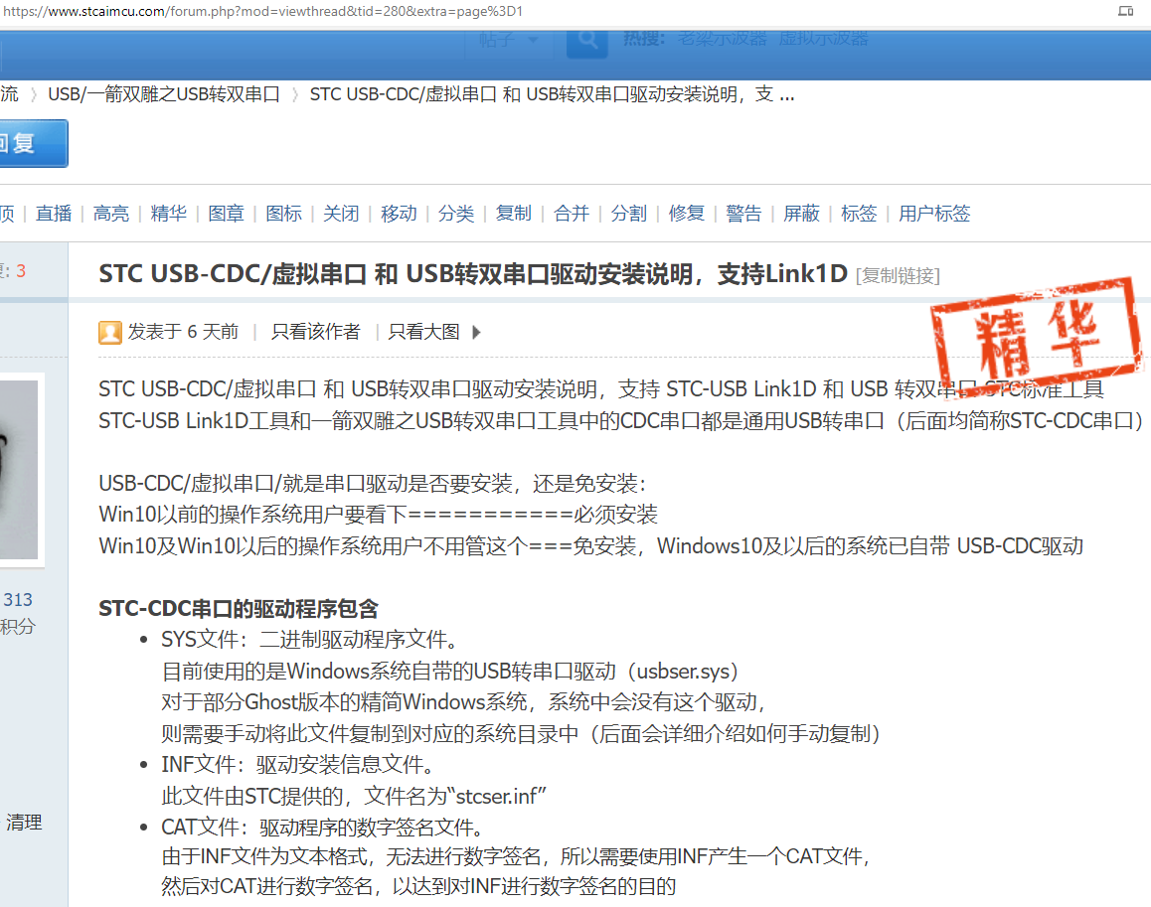
Task: Click the 发表于 6 天前 timestamp
Action: click(183, 332)
